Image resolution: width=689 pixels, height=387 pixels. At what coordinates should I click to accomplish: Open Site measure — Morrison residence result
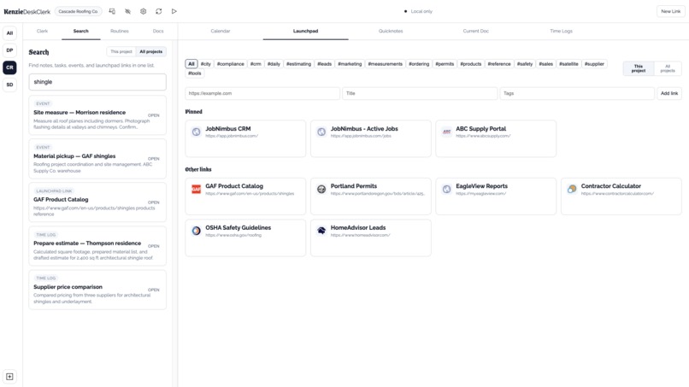97,115
